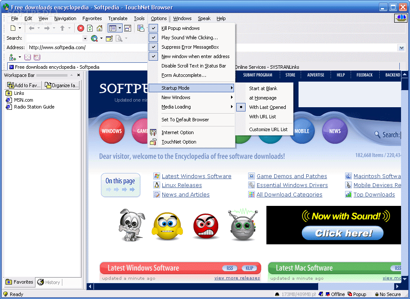
Task: Open the Translate menu
Action: pos(118,18)
